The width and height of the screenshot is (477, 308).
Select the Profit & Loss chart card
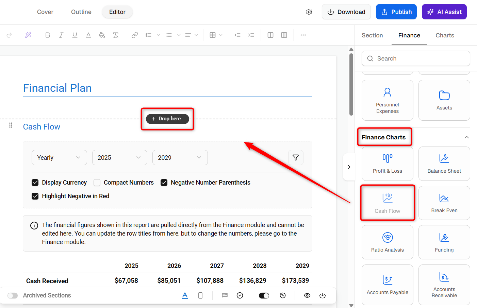pyautogui.click(x=388, y=164)
